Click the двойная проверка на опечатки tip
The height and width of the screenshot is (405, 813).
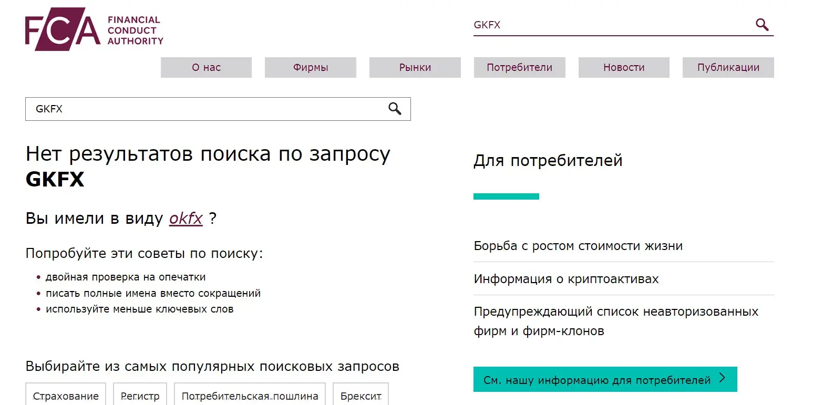[x=126, y=277]
